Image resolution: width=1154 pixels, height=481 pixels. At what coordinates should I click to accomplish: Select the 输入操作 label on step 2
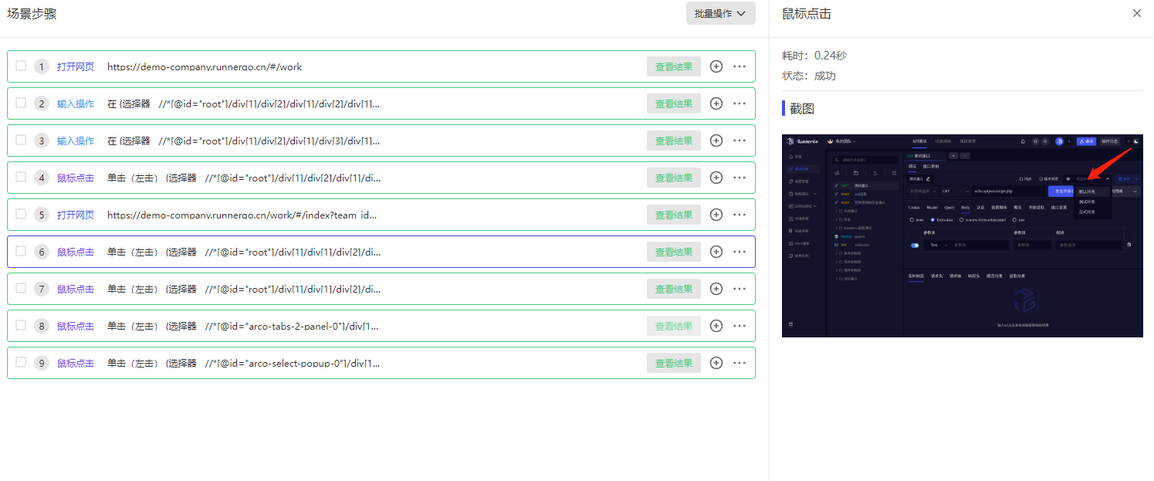click(x=76, y=103)
